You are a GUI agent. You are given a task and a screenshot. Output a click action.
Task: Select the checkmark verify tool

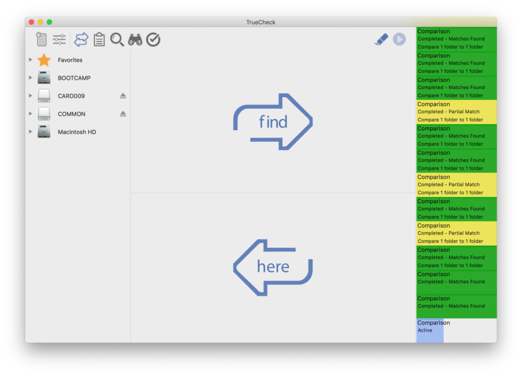point(152,39)
